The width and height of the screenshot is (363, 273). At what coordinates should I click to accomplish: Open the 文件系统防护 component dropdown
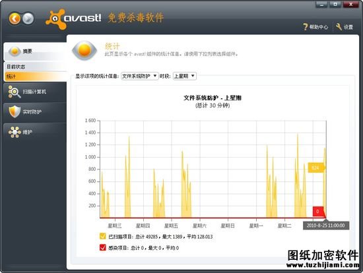coord(140,76)
